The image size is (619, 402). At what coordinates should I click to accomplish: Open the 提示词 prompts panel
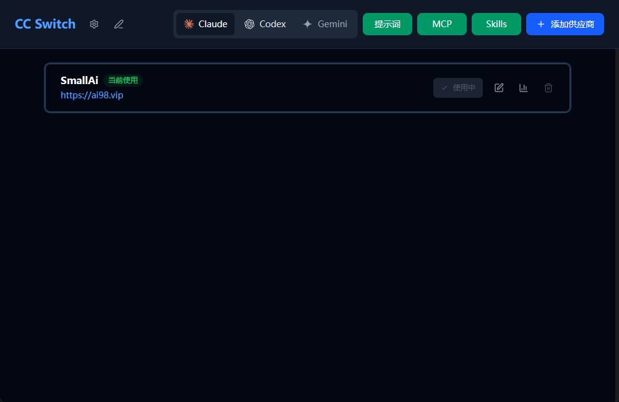(387, 24)
